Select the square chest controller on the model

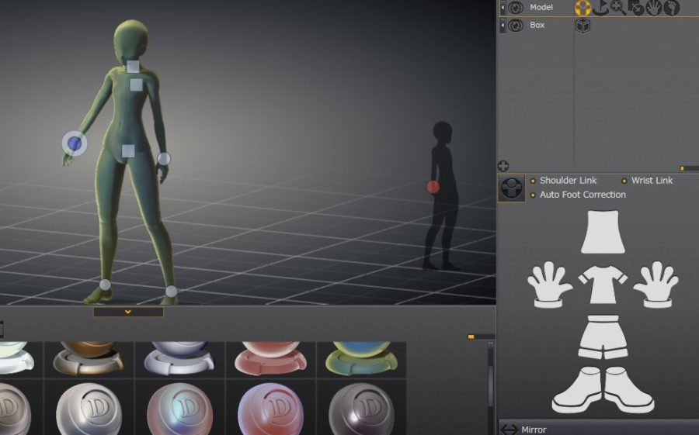(x=137, y=85)
